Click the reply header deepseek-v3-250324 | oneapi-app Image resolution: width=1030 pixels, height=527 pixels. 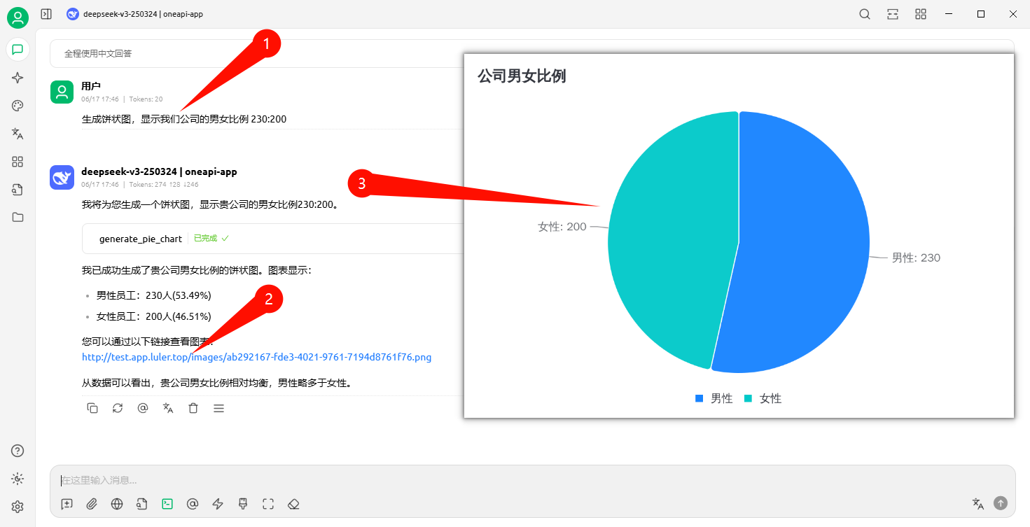[x=159, y=171]
